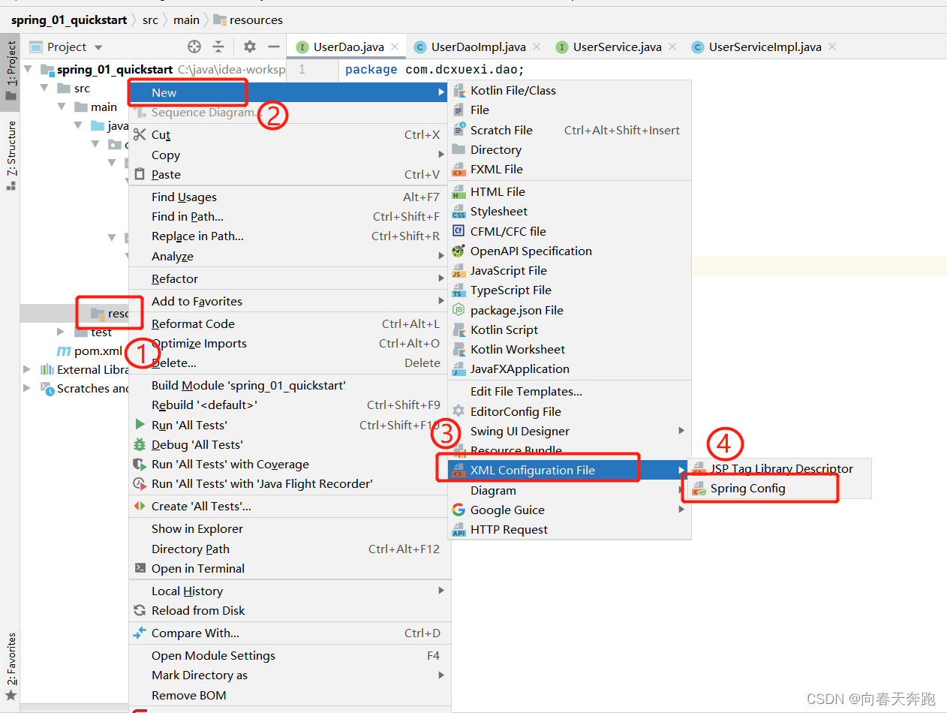This screenshot has height=713, width=947.
Task: Open XML Configuration File submenu
Action: coord(569,470)
